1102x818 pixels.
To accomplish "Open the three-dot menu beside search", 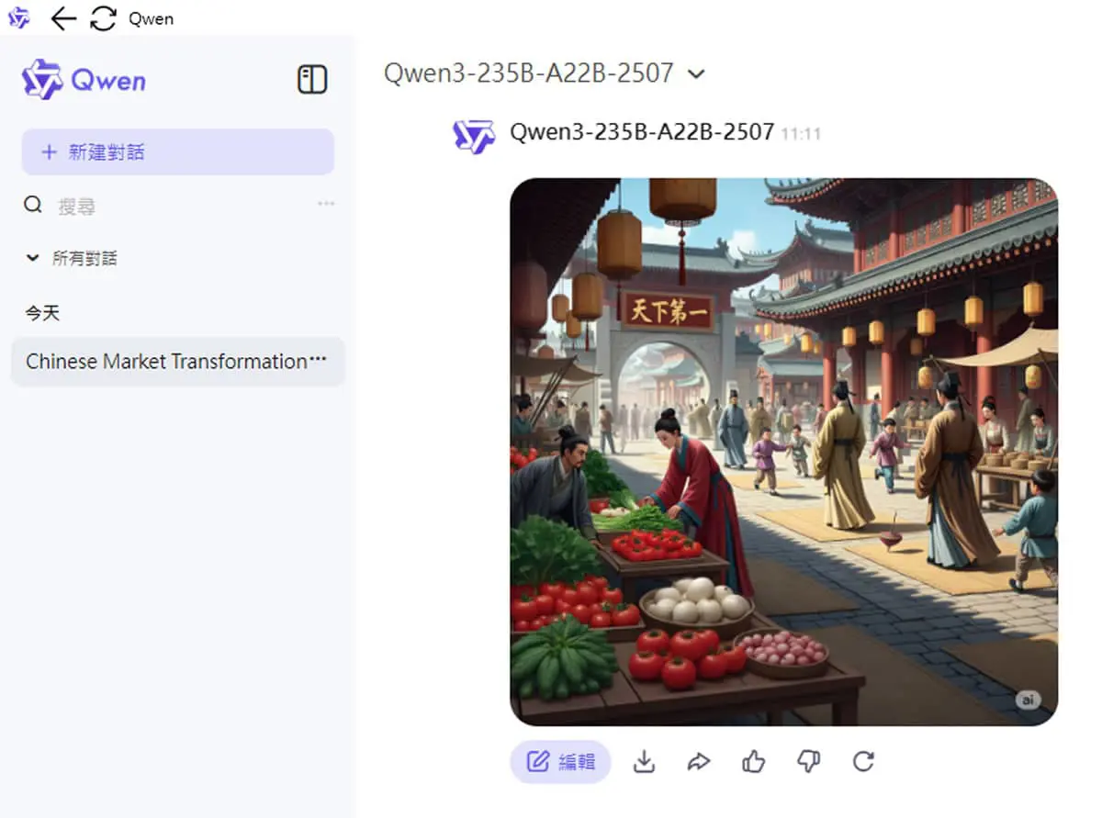I will (x=326, y=204).
